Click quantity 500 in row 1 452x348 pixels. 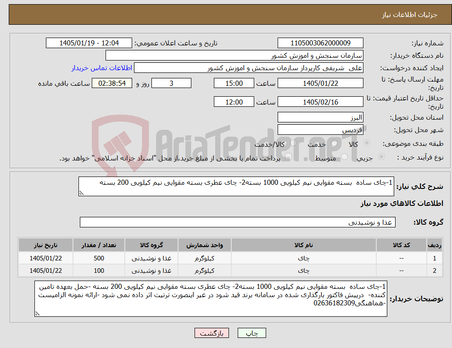(99, 258)
